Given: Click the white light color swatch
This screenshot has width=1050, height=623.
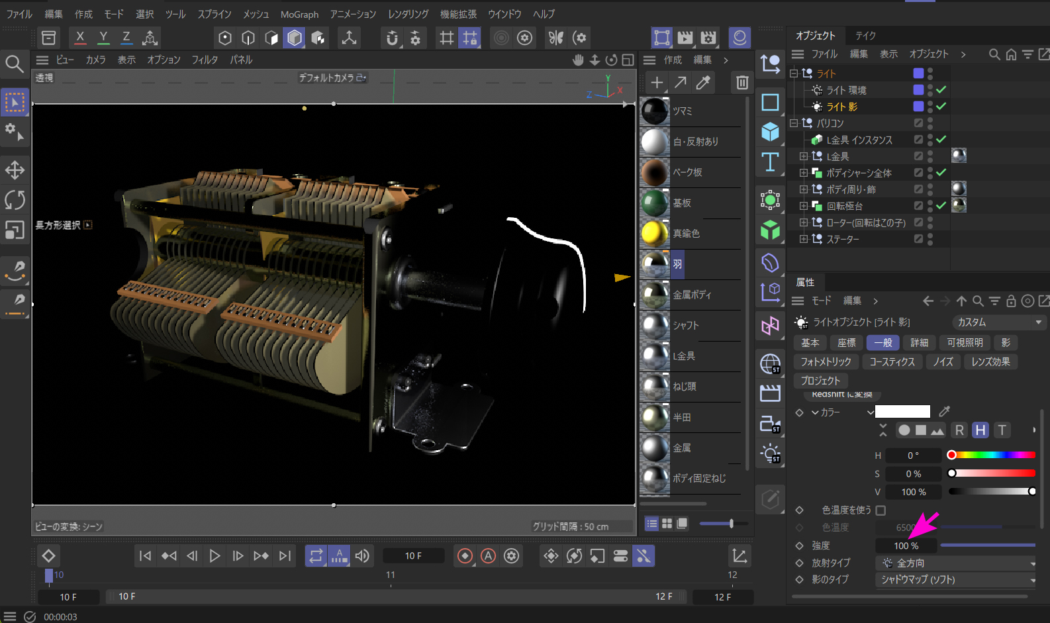Looking at the screenshot, I should [902, 412].
